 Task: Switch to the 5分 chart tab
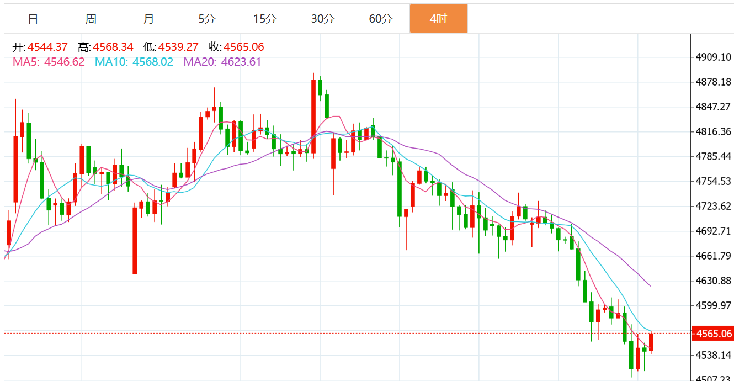207,19
